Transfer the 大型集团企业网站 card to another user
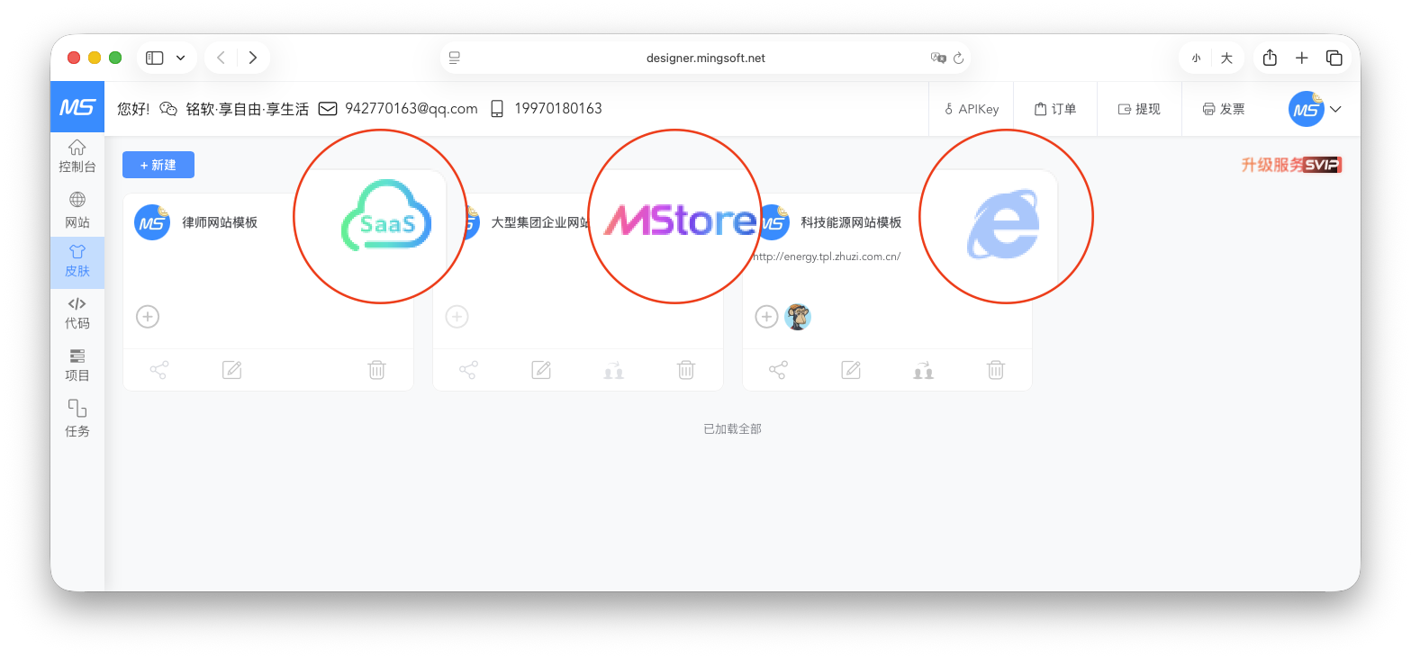 (x=613, y=370)
